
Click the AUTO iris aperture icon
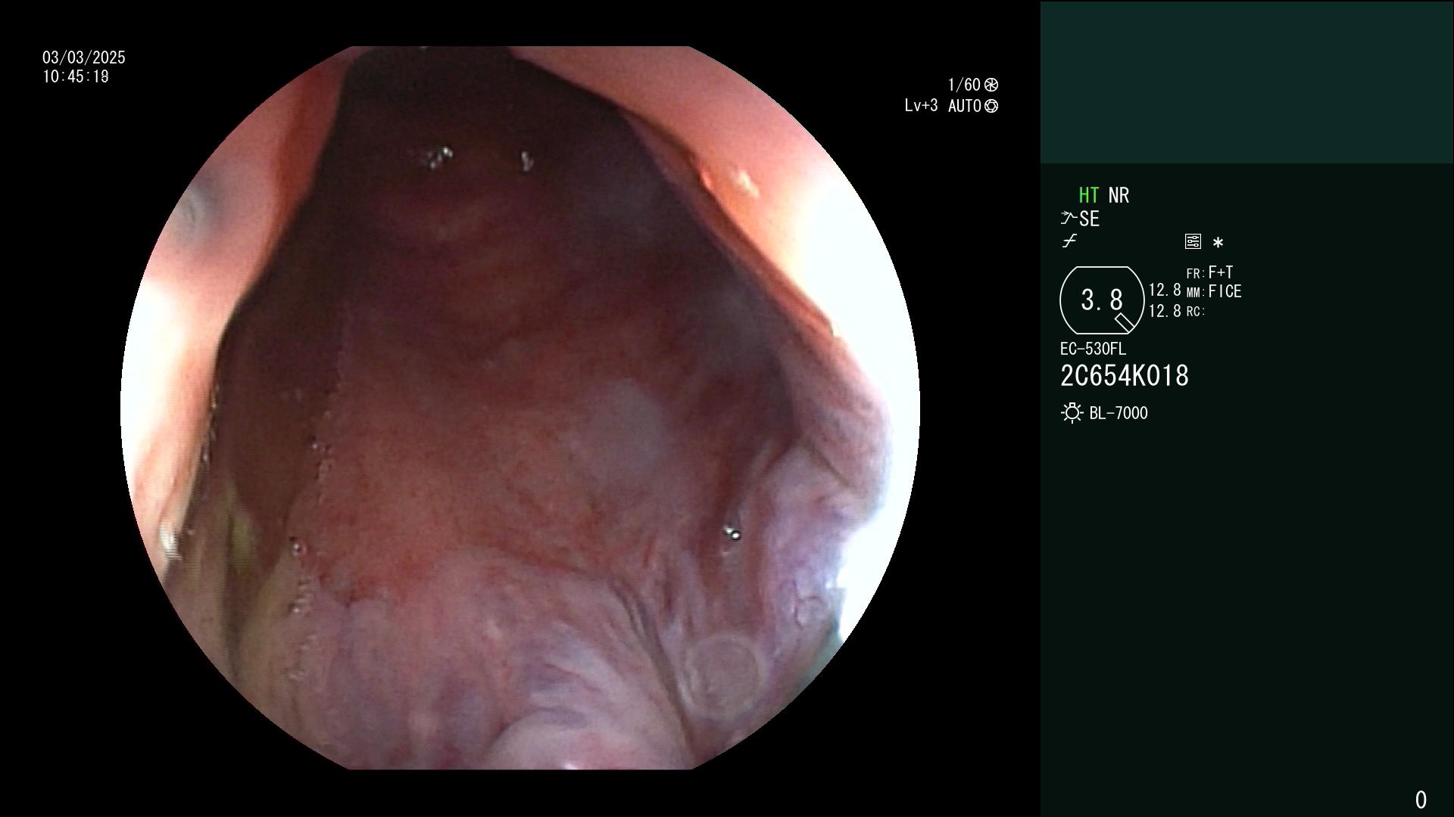point(991,106)
